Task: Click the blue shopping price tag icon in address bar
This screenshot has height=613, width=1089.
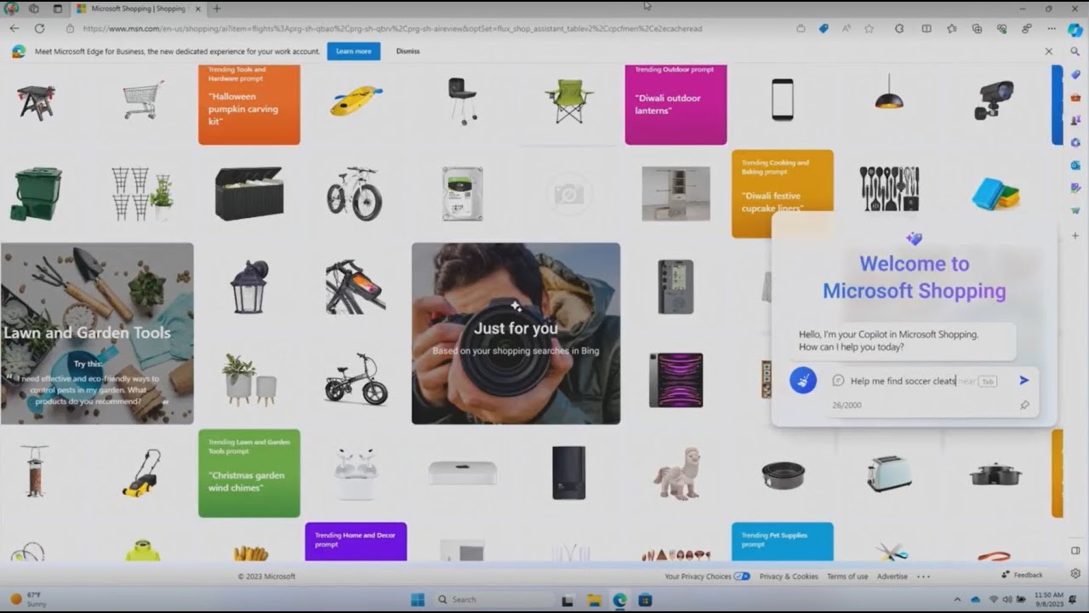Action: [x=824, y=28]
